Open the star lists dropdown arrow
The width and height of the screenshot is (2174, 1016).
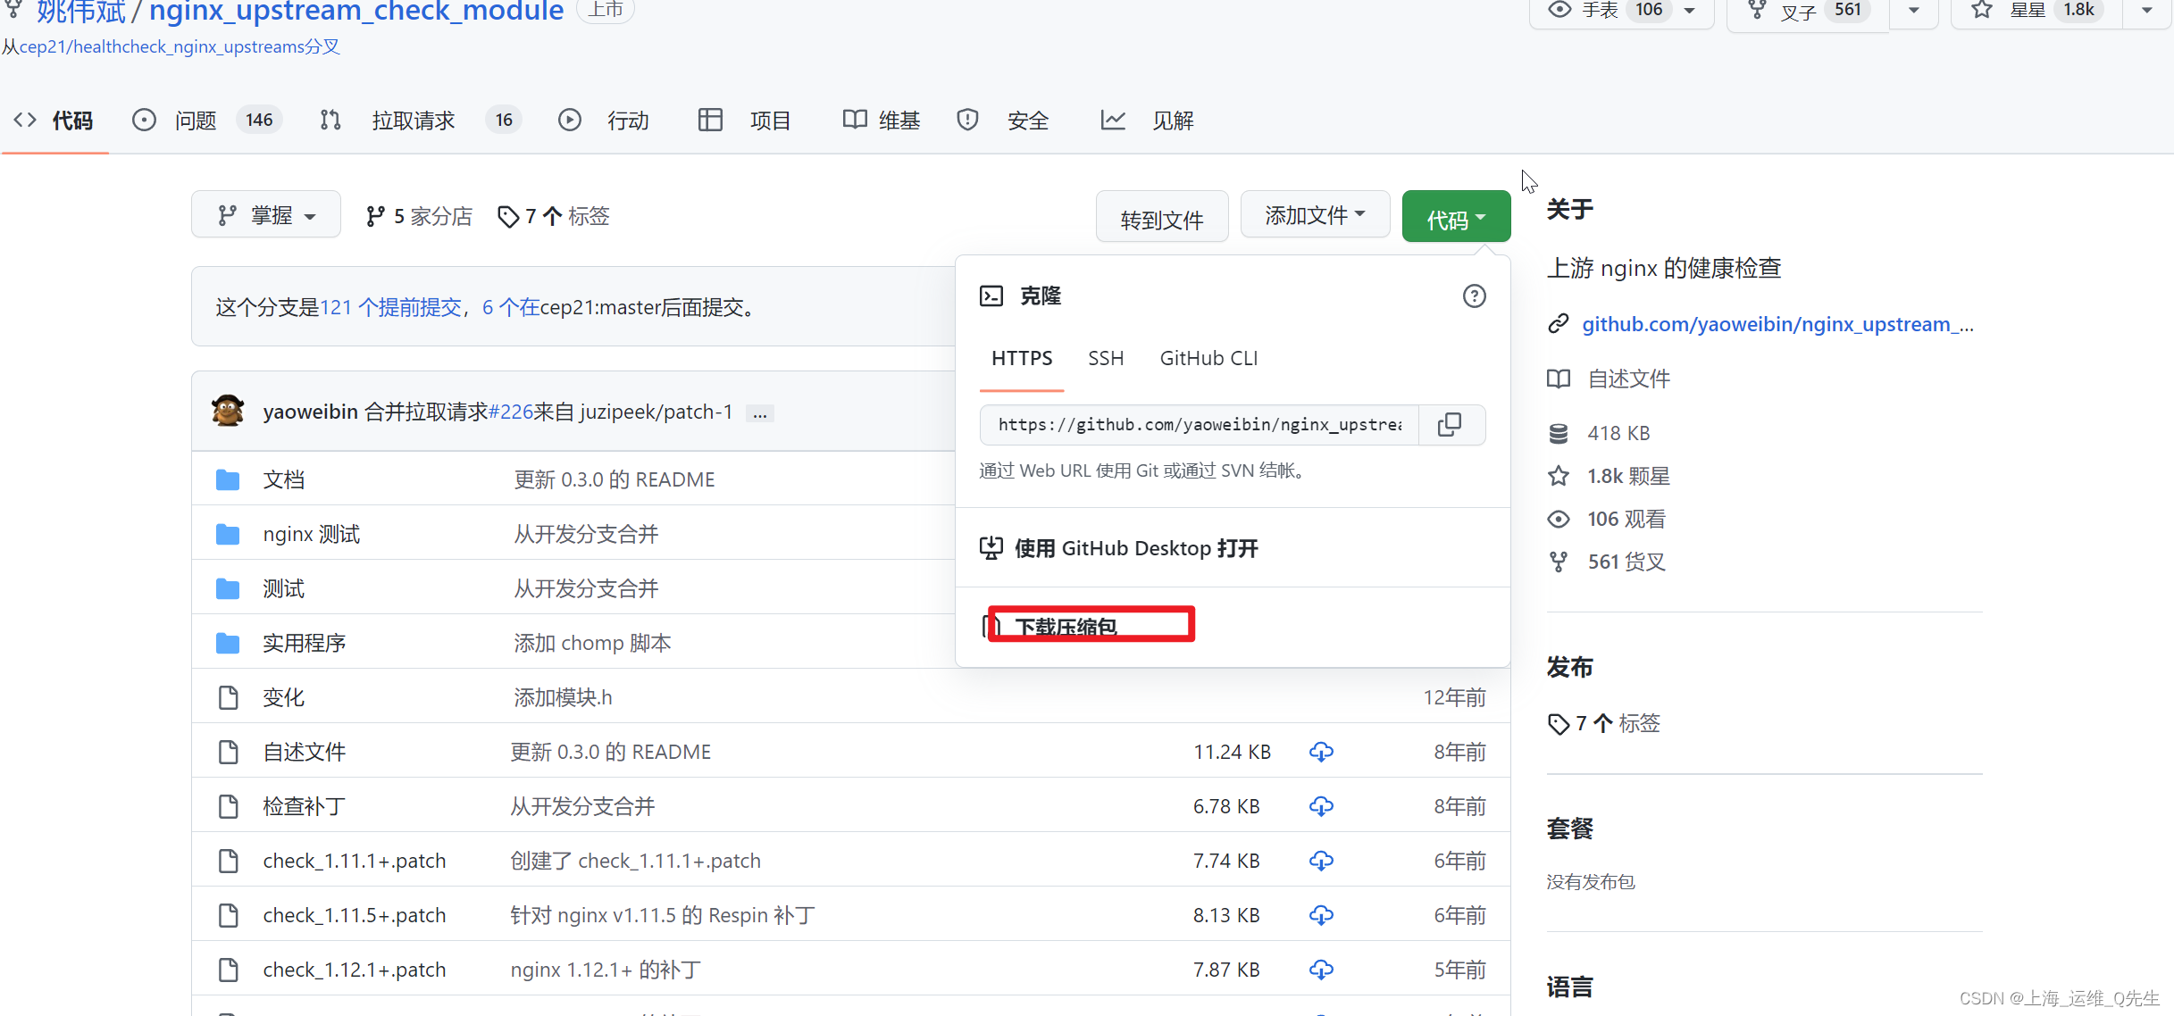[x=2147, y=11]
